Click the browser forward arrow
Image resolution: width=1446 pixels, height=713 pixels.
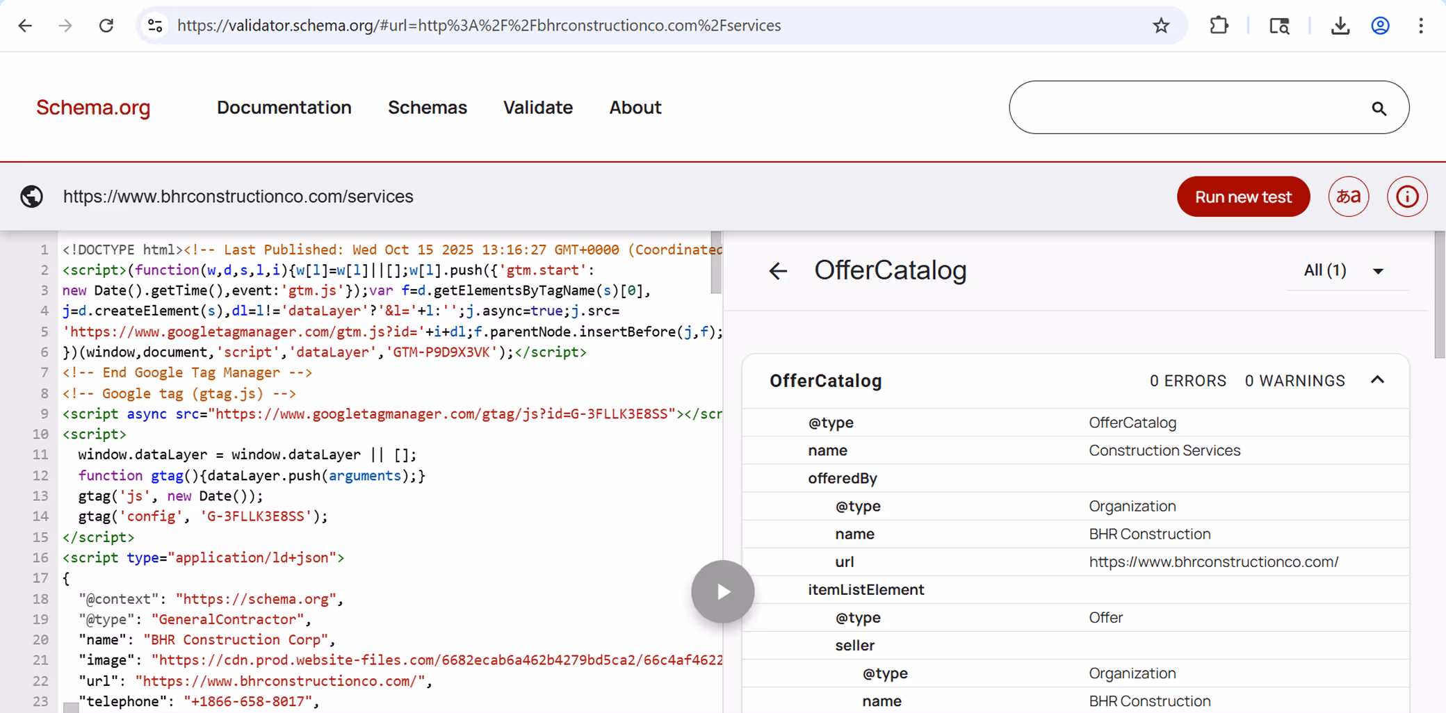coord(65,26)
